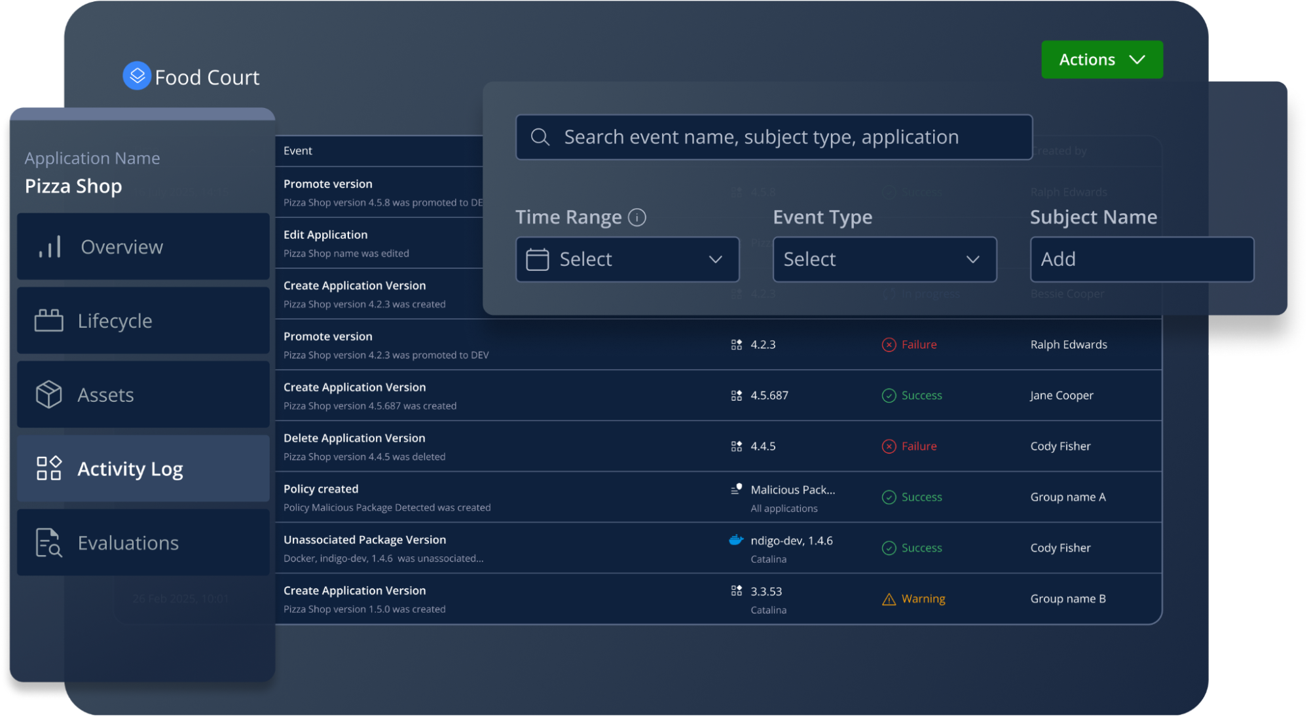Click the calendar icon in Time Range
Screen dimensions: 1309x716
(x=537, y=259)
